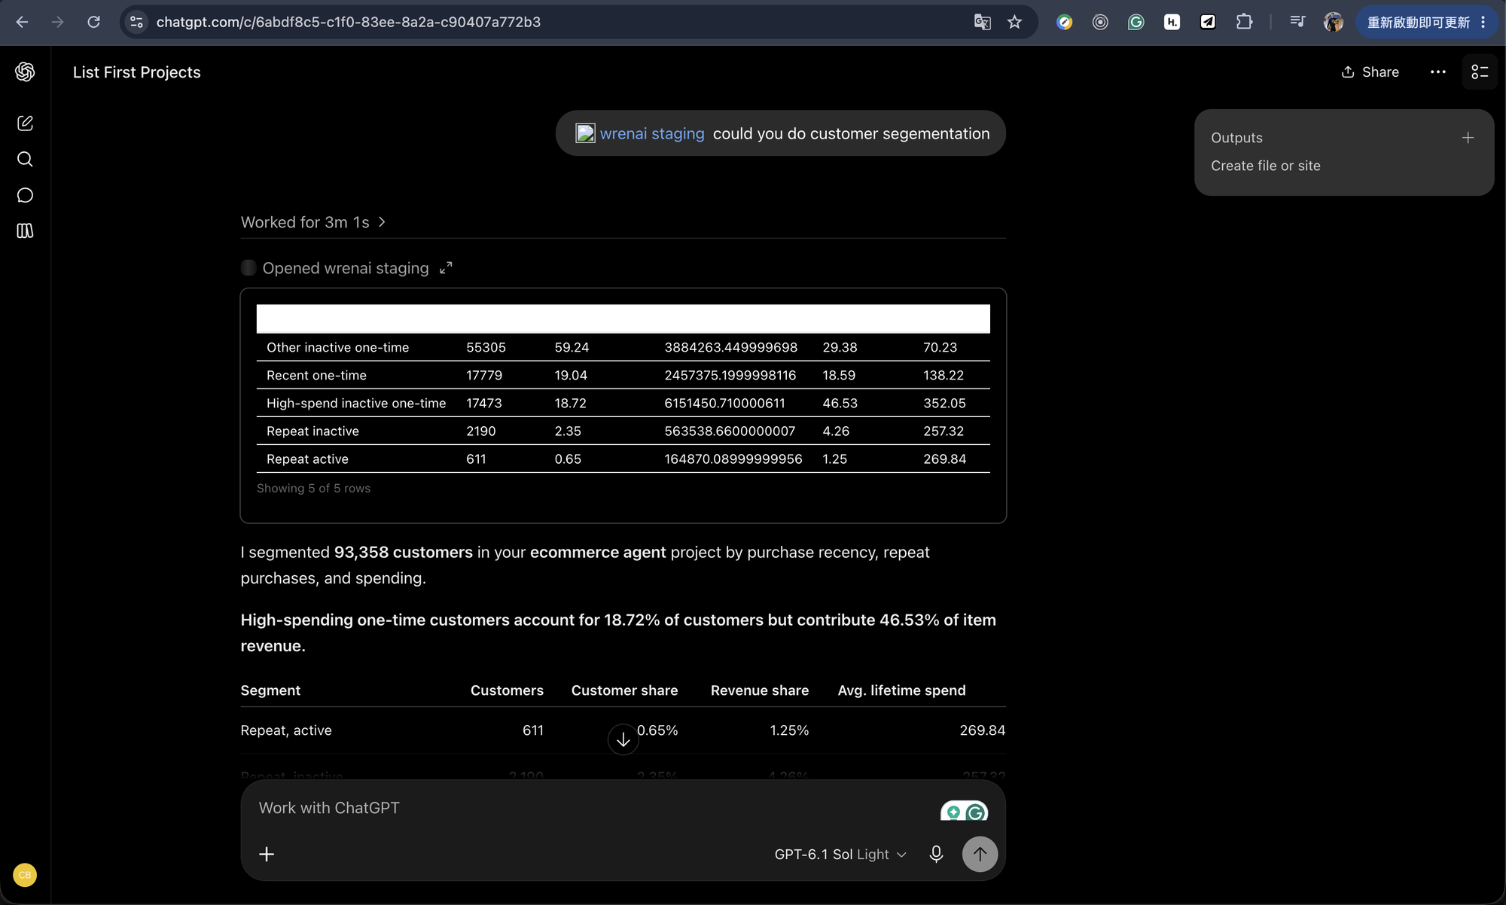The width and height of the screenshot is (1506, 905).
Task: Click the yellow CB profile avatar
Action: pyautogui.click(x=25, y=875)
